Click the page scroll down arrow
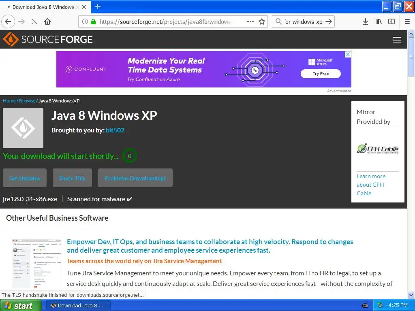 (411, 295)
